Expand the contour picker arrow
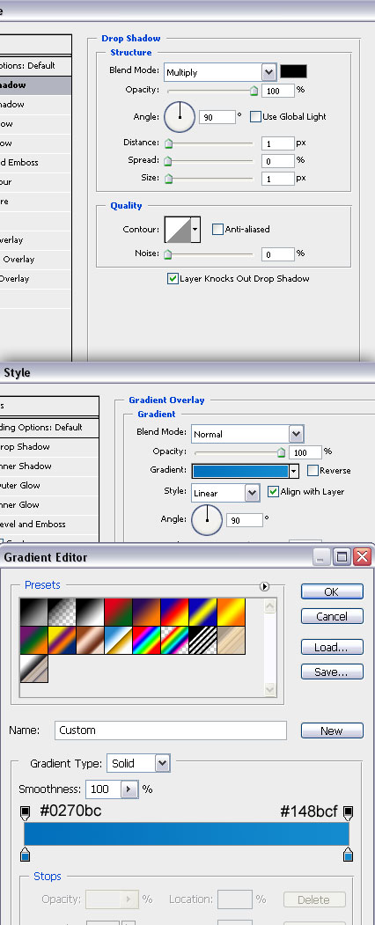375x925 pixels. (x=195, y=230)
